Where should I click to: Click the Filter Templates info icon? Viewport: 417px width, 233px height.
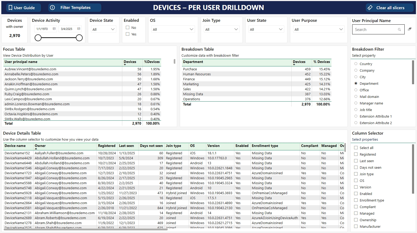point(52,8)
